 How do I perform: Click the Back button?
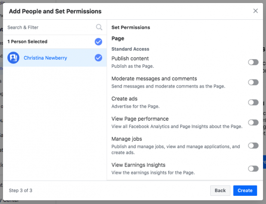[x=220, y=190]
